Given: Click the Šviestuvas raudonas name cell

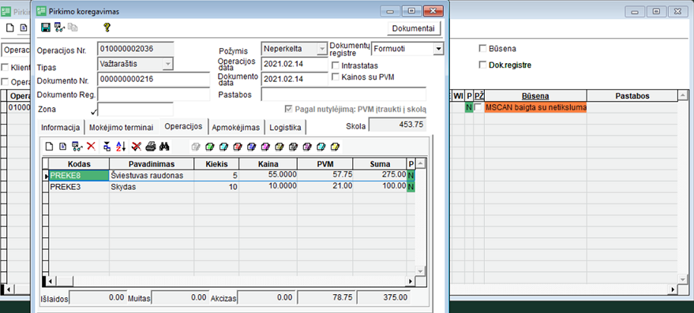Looking at the screenshot, I should (x=152, y=176).
